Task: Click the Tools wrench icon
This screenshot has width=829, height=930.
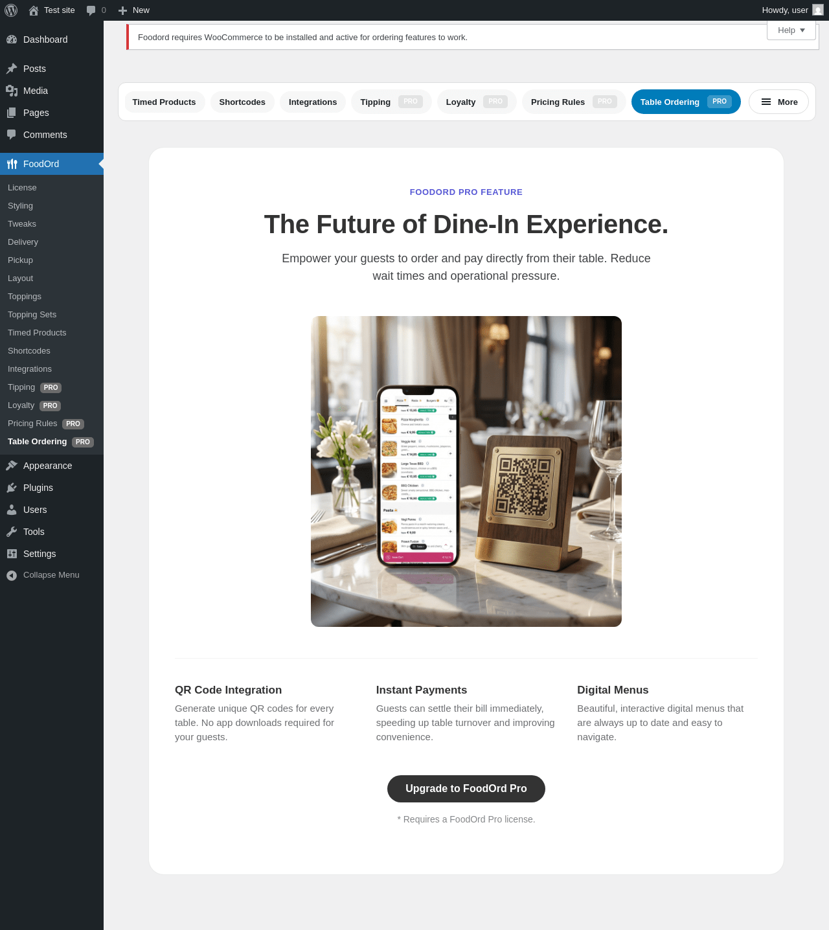Action: point(12,532)
